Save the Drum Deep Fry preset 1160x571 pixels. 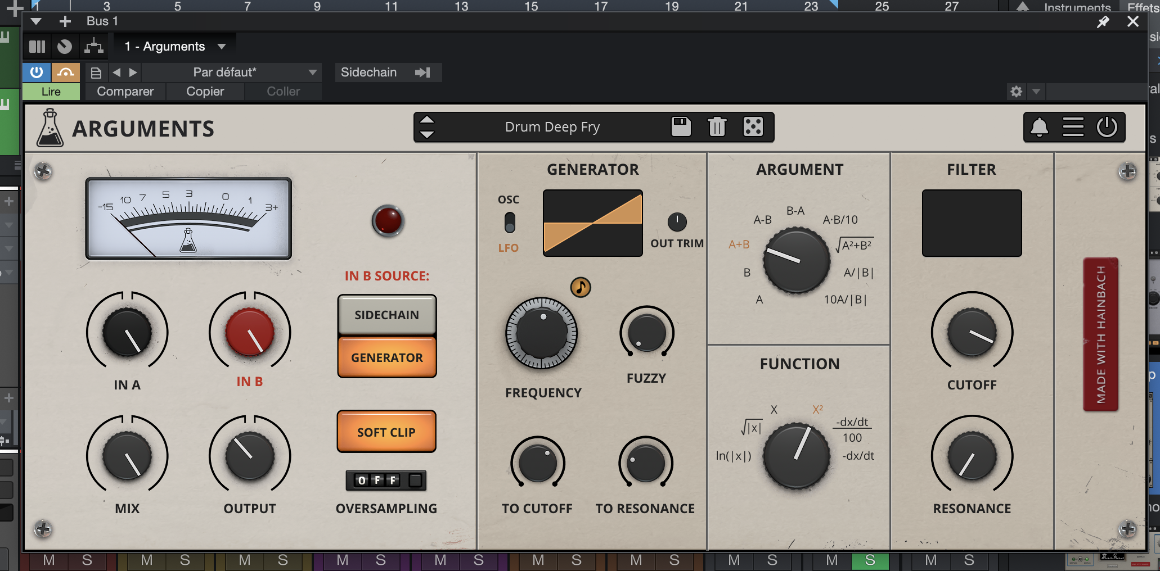(681, 126)
